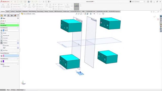162x91 pixels.
Task: Expand the Intersect feature tree flyout
Action: click(x=20, y=14)
